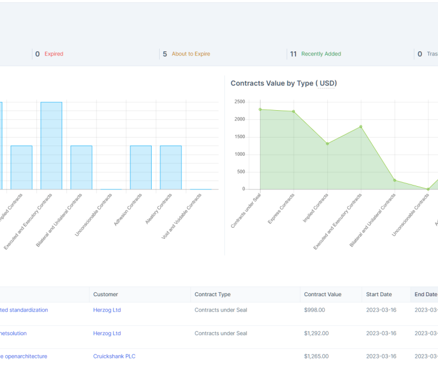Filter contracts by About to Expire
Viewport: 438px width, 371px height.
191,54
